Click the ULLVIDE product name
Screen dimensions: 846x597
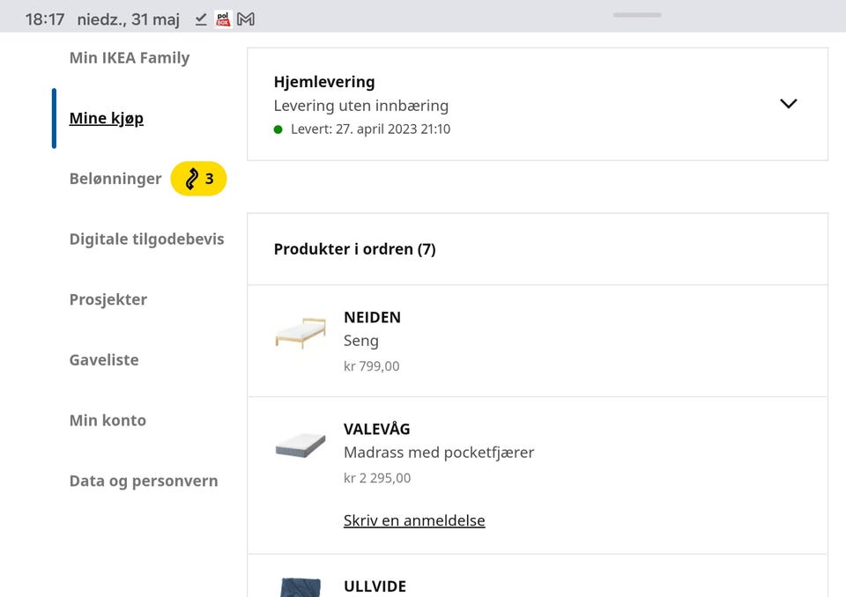(x=375, y=586)
